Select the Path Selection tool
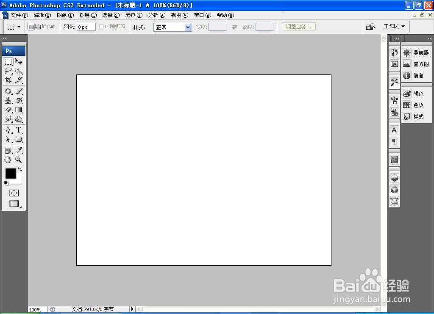 click(8, 139)
